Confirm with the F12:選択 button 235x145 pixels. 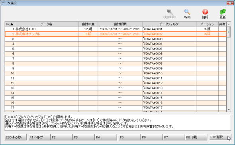(x=220, y=137)
